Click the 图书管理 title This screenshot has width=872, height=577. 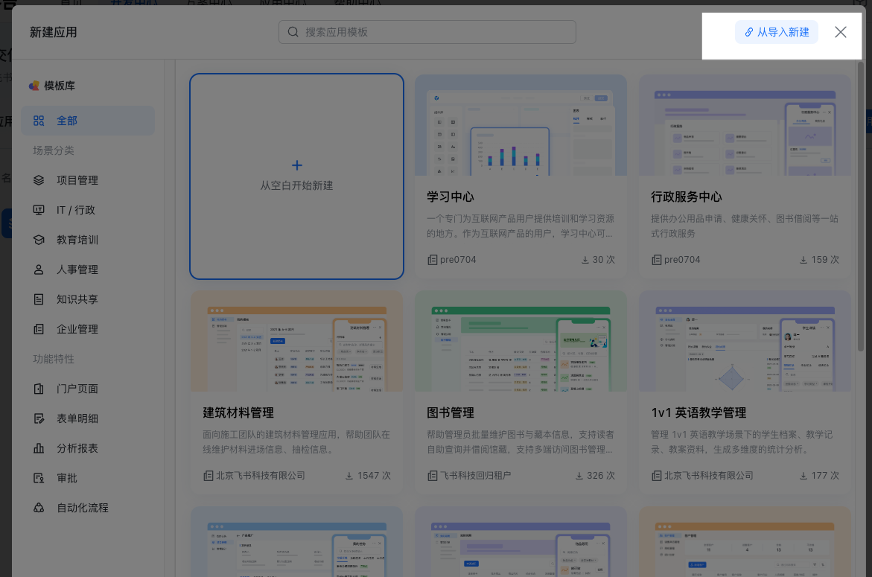(451, 412)
